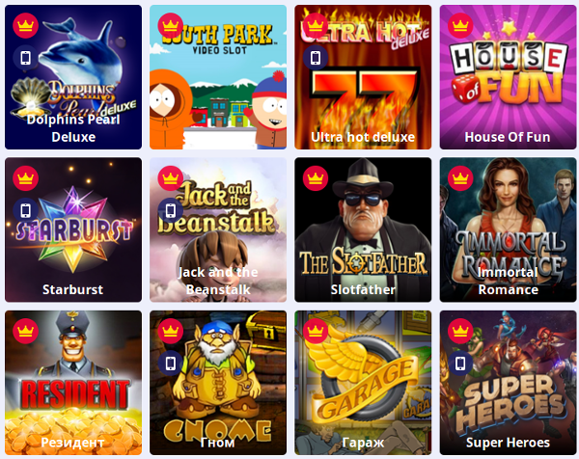This screenshot has height=459, width=579.
Task: Click the mobile icon on Super Heroes tile
Action: coord(460,364)
